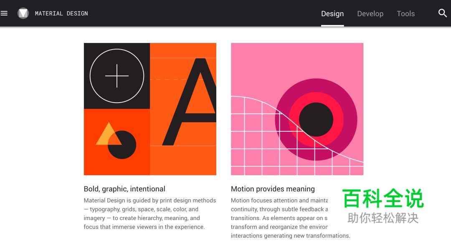The image size is (451, 241).
Task: Click the "Motion provides meaning" heading
Action: pos(273,189)
